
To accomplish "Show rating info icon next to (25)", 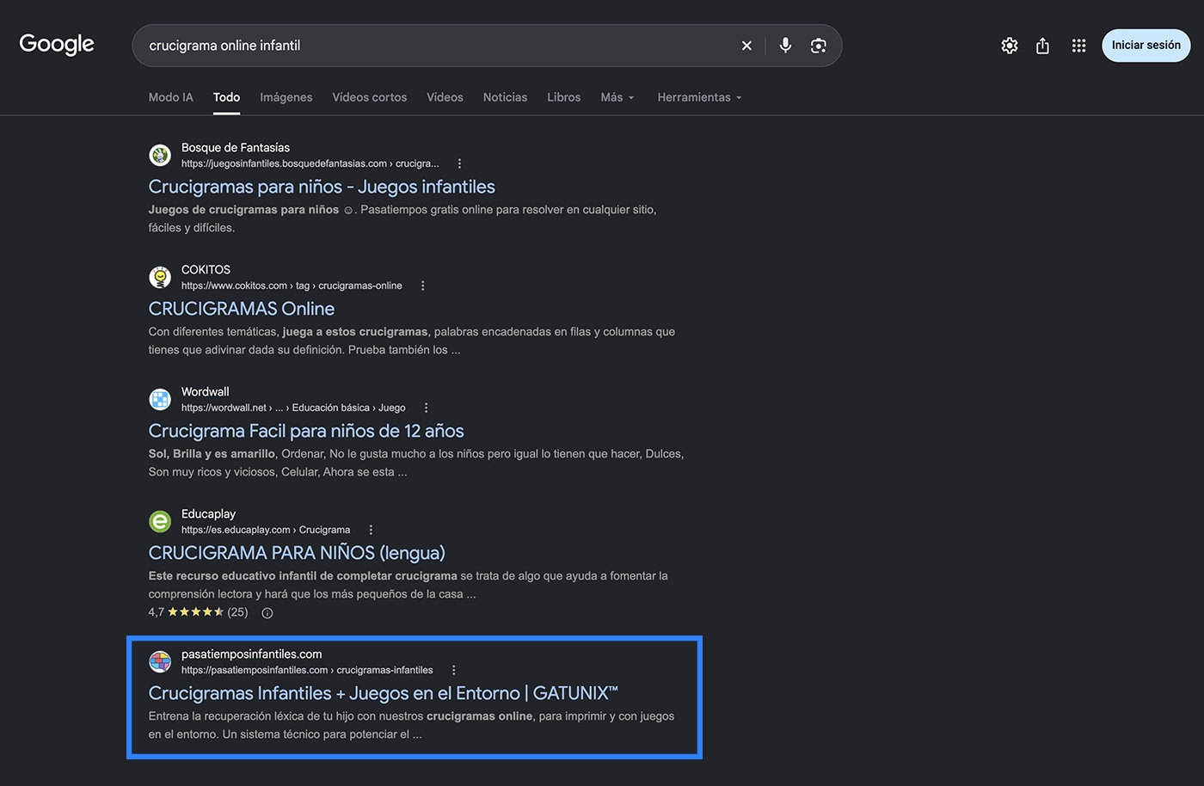I will (x=267, y=613).
